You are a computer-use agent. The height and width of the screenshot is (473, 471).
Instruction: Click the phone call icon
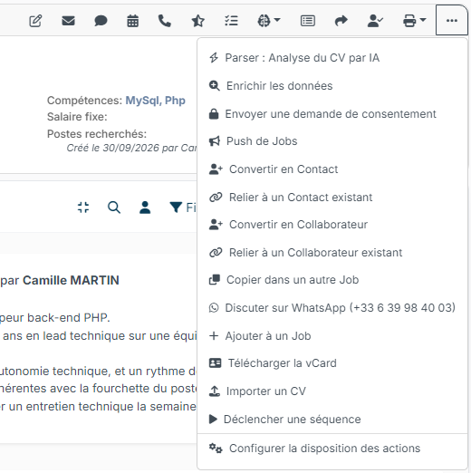(x=165, y=21)
